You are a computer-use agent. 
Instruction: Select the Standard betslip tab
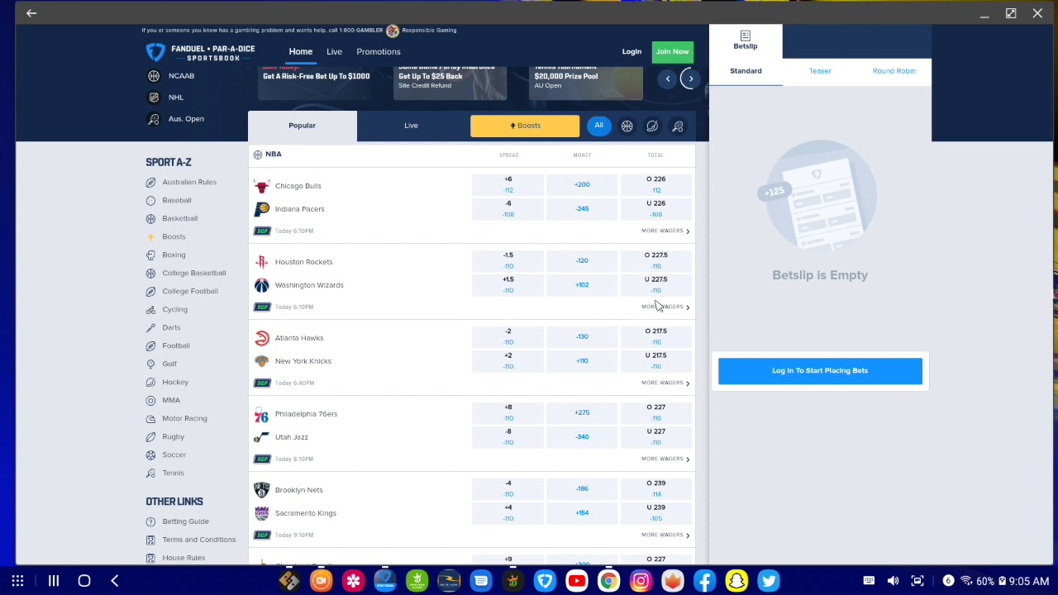tap(746, 71)
